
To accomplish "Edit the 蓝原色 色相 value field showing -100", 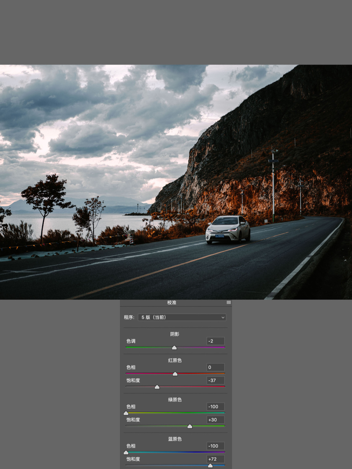I will click(x=215, y=446).
